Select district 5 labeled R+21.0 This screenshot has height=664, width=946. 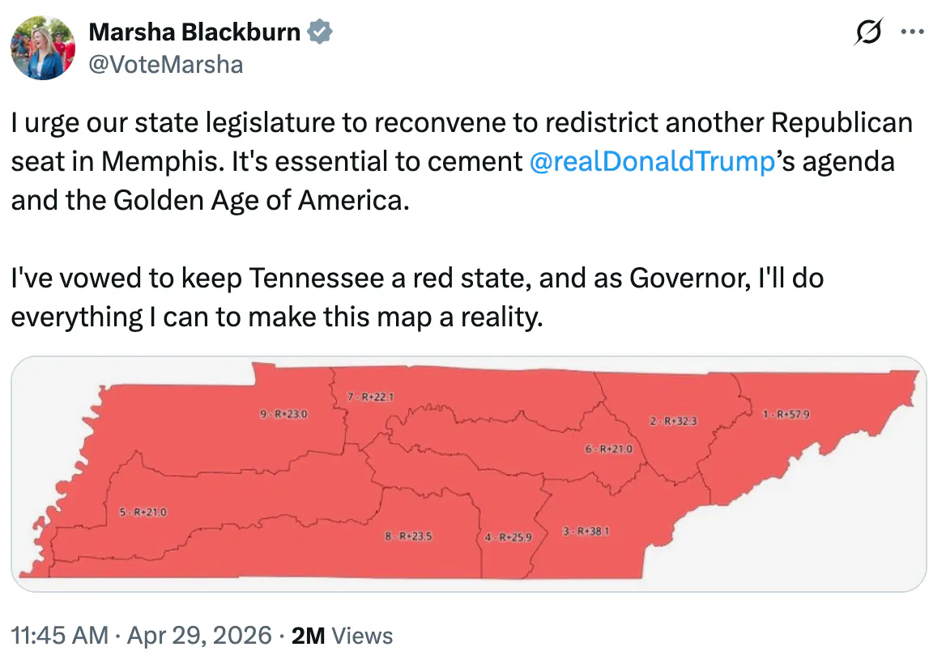[143, 513]
